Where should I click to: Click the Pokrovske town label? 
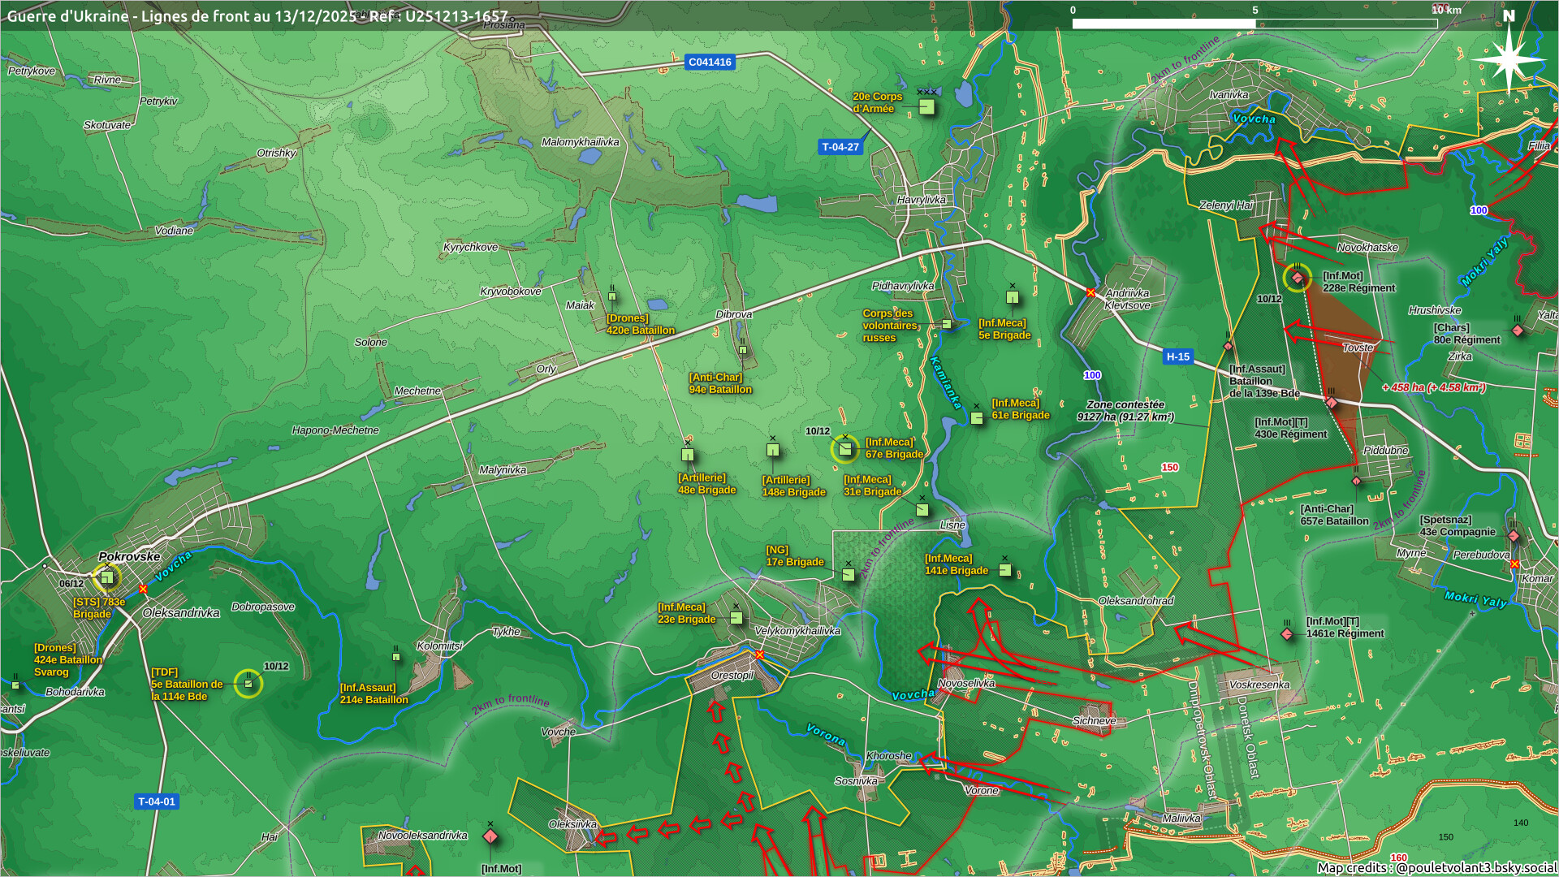[x=129, y=556]
